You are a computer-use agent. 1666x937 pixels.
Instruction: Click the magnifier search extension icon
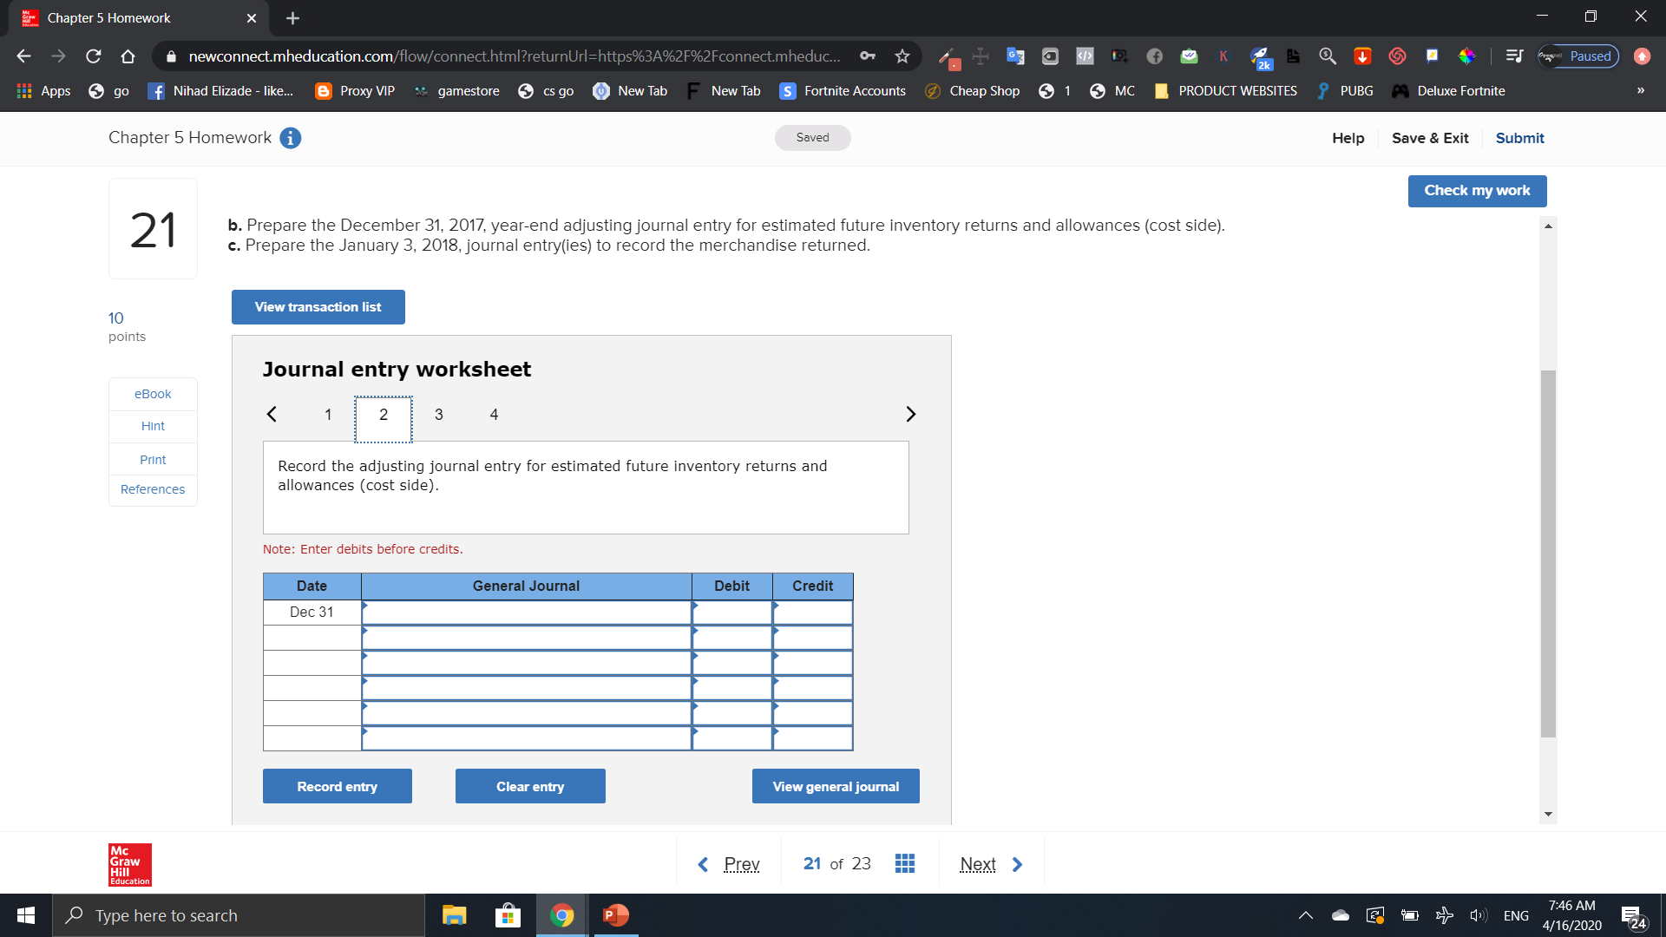1328,56
